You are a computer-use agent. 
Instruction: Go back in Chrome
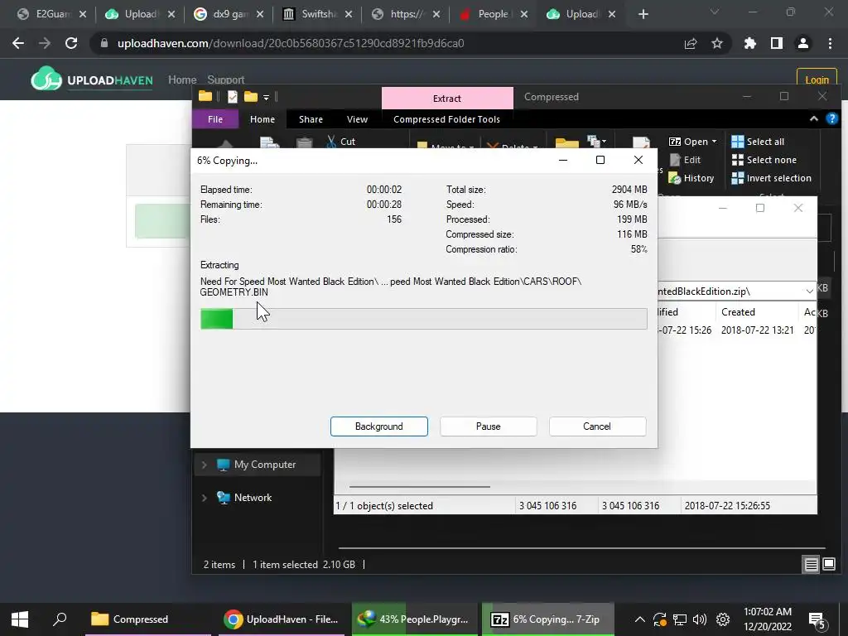pyautogui.click(x=18, y=43)
